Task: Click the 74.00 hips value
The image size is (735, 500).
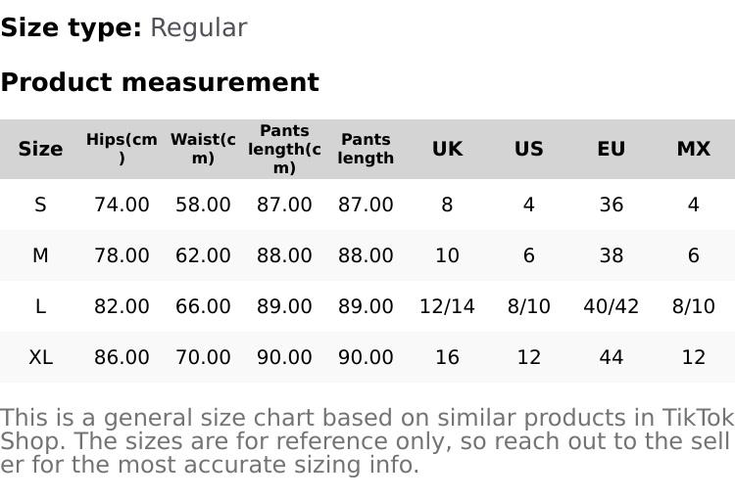Action: 122,205
